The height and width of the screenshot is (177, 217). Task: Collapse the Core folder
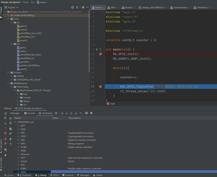click(x=8, y=19)
